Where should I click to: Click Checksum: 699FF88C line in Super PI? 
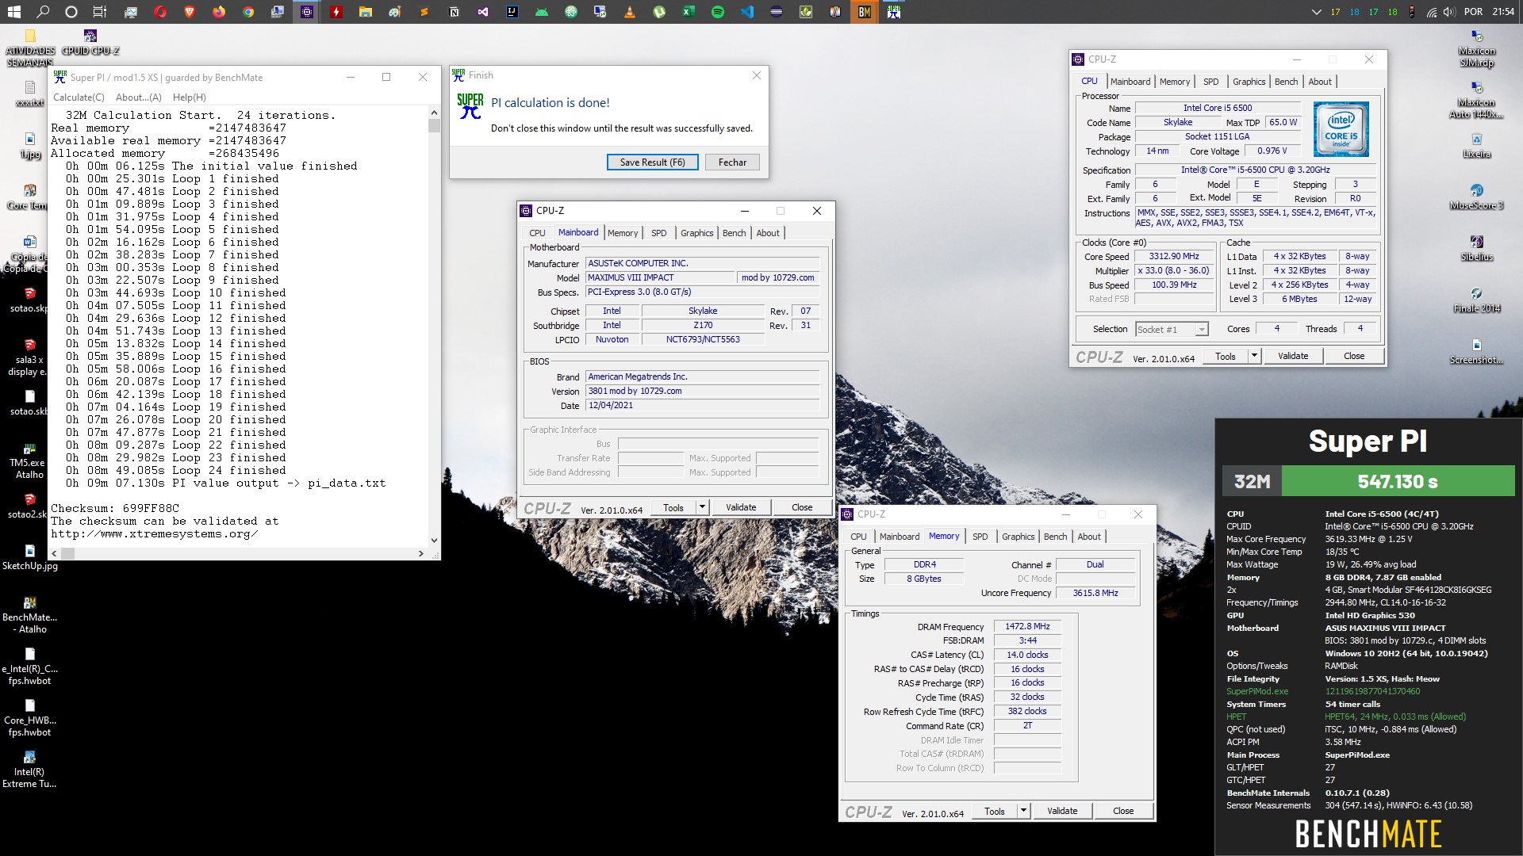[115, 508]
